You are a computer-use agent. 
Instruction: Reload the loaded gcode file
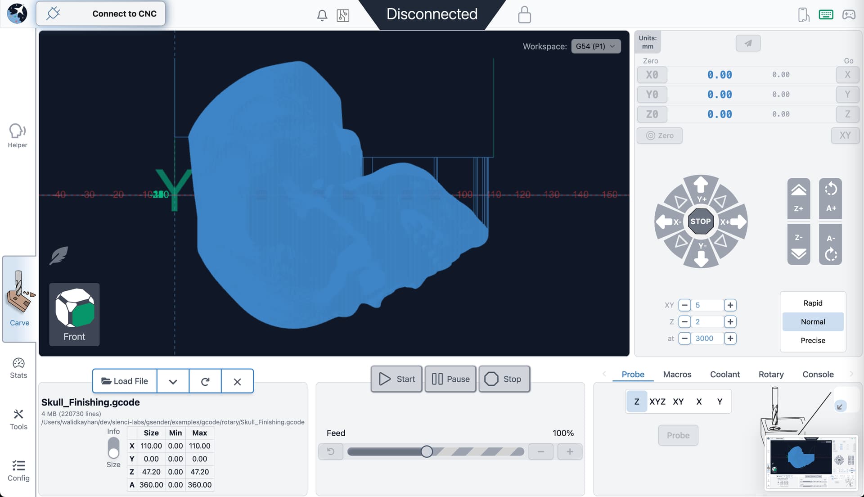[x=205, y=381]
